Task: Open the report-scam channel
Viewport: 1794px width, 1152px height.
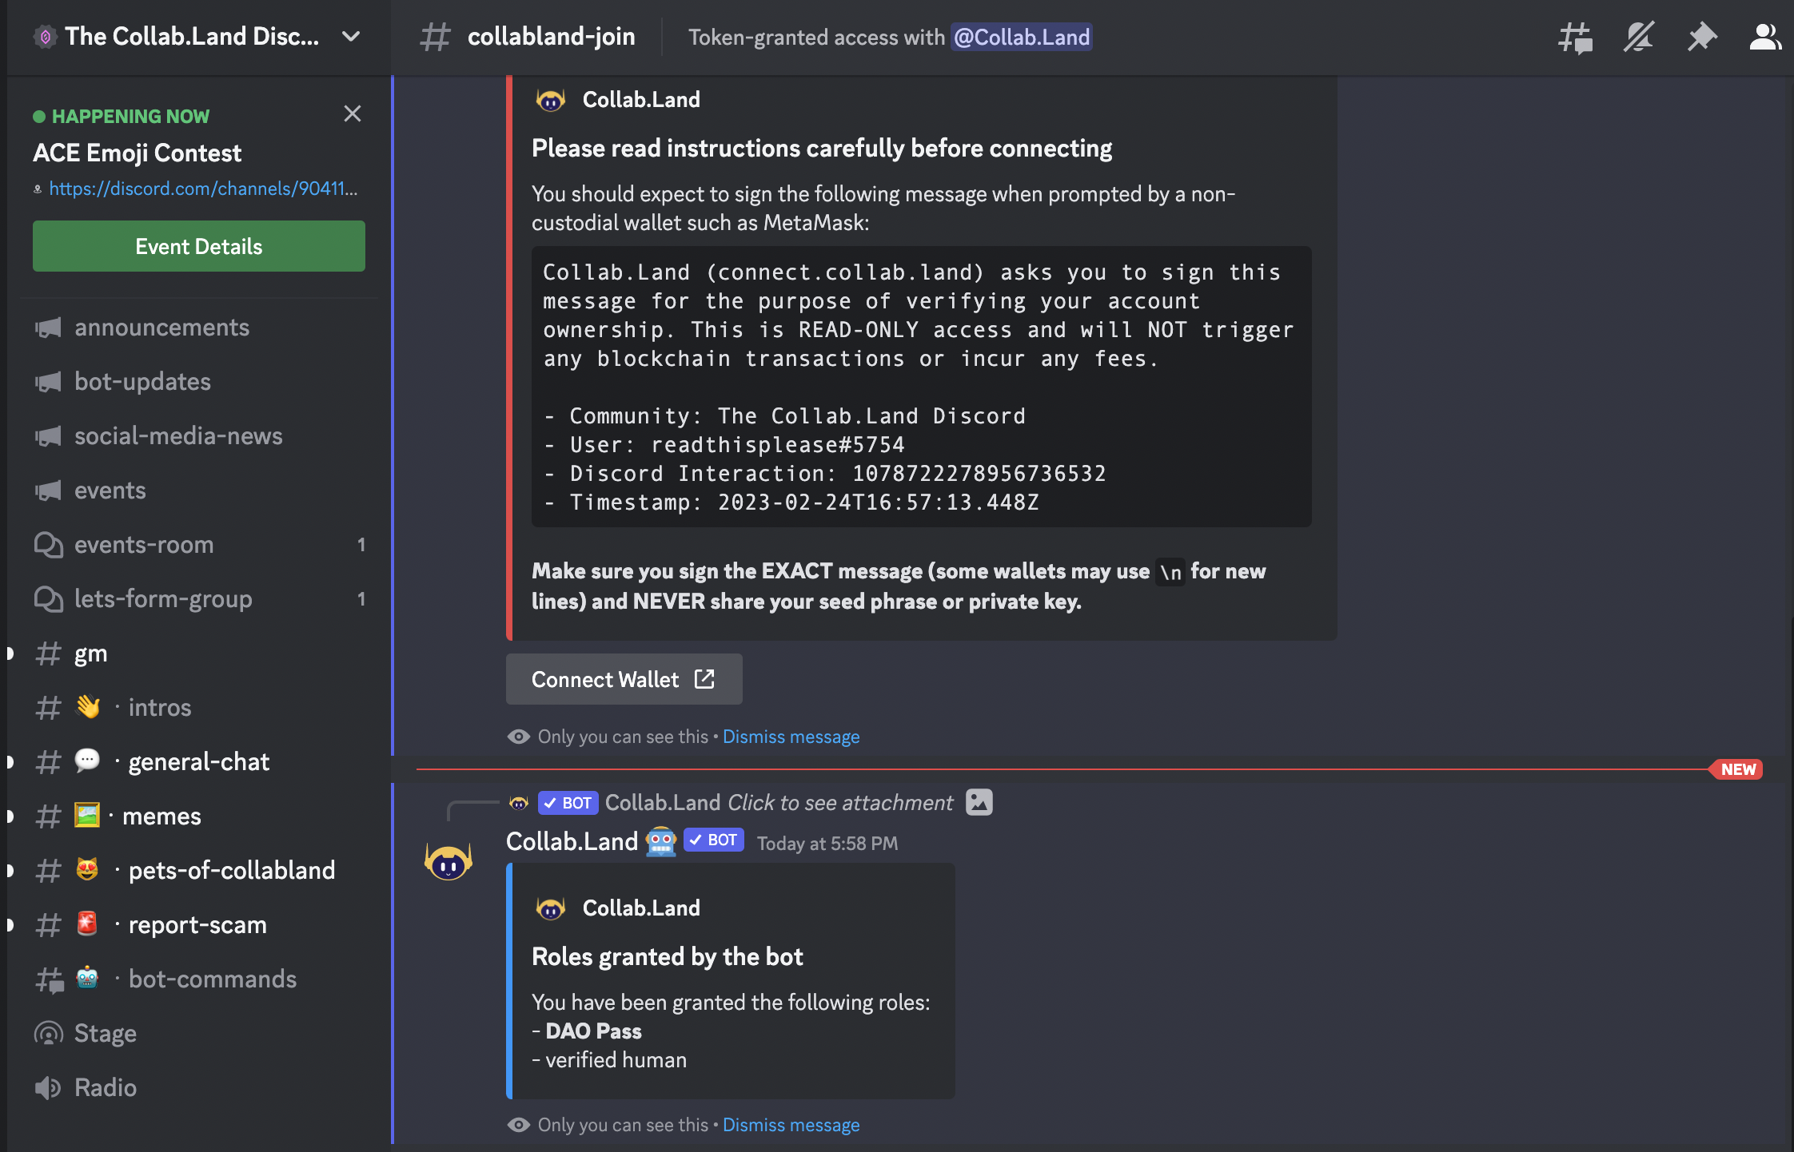Action: click(x=199, y=925)
